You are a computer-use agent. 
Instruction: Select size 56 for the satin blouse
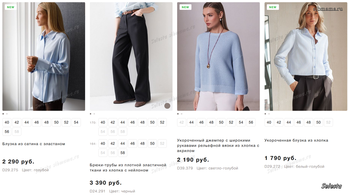click(7, 132)
